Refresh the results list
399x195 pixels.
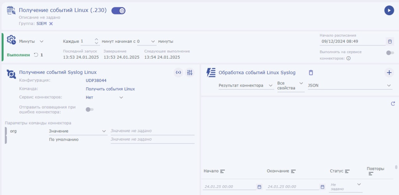click(393, 104)
